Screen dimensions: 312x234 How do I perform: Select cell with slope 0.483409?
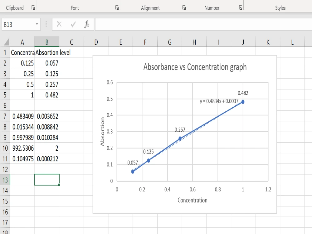(x=22, y=116)
